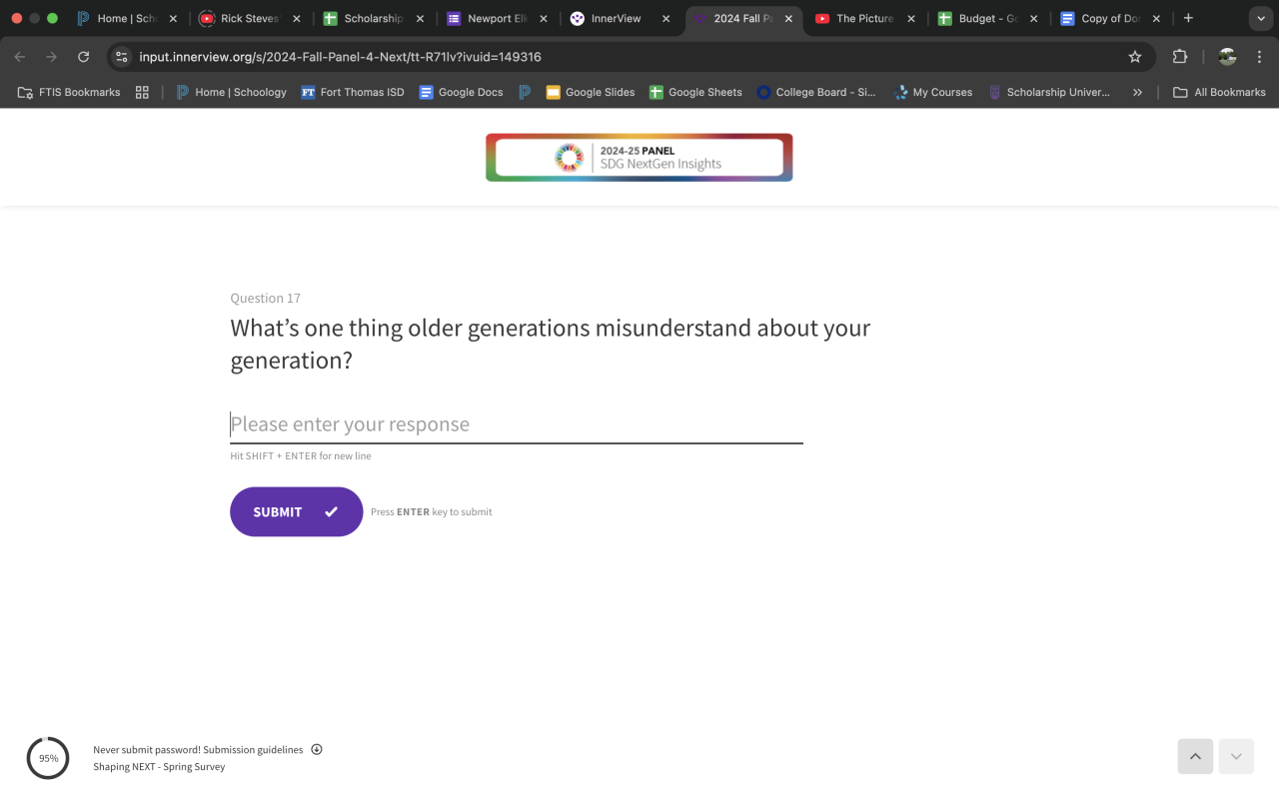Click the site information icon in address bar

(x=122, y=57)
